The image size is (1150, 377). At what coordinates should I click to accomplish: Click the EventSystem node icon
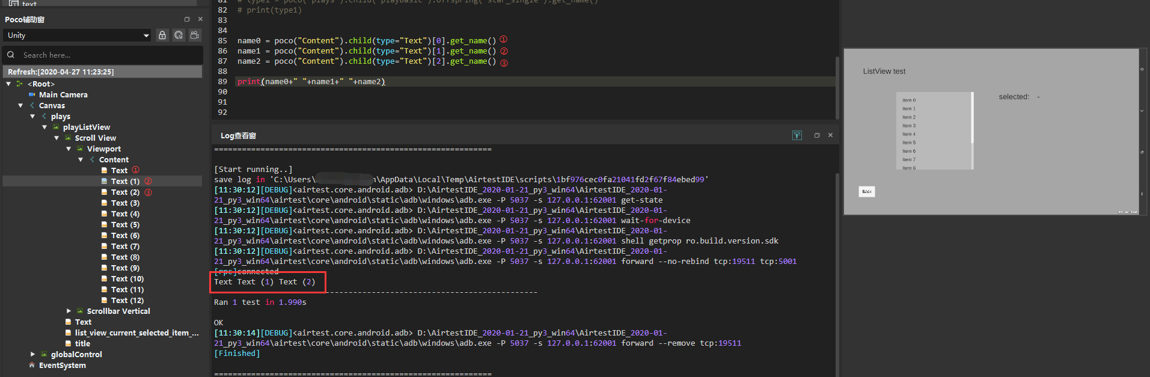coord(32,366)
